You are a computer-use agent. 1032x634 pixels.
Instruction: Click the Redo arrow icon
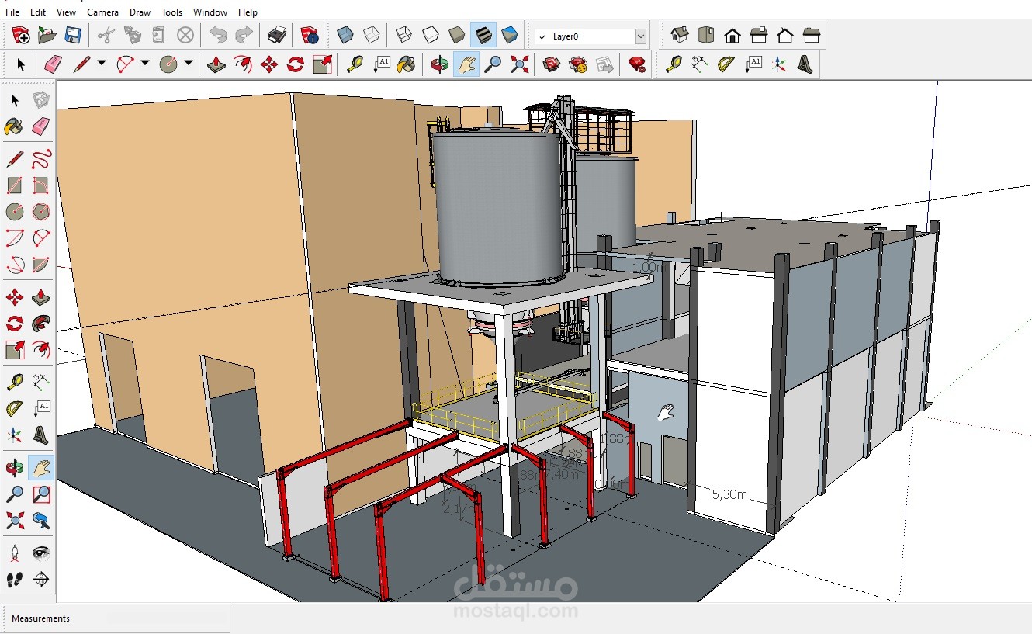tap(244, 35)
